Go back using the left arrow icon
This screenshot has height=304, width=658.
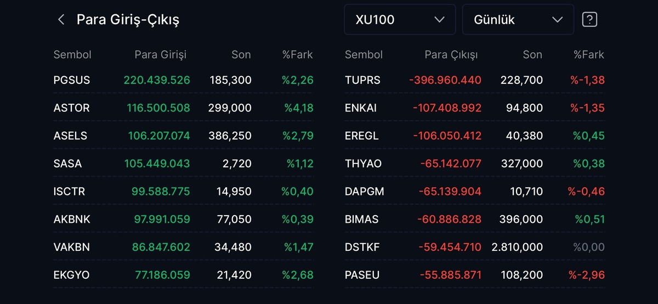pyautogui.click(x=61, y=20)
